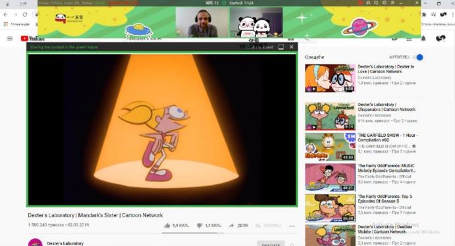The height and width of the screenshot is (246, 455).
Task: Maximize the shared green frame window
Action: click(x=281, y=47)
